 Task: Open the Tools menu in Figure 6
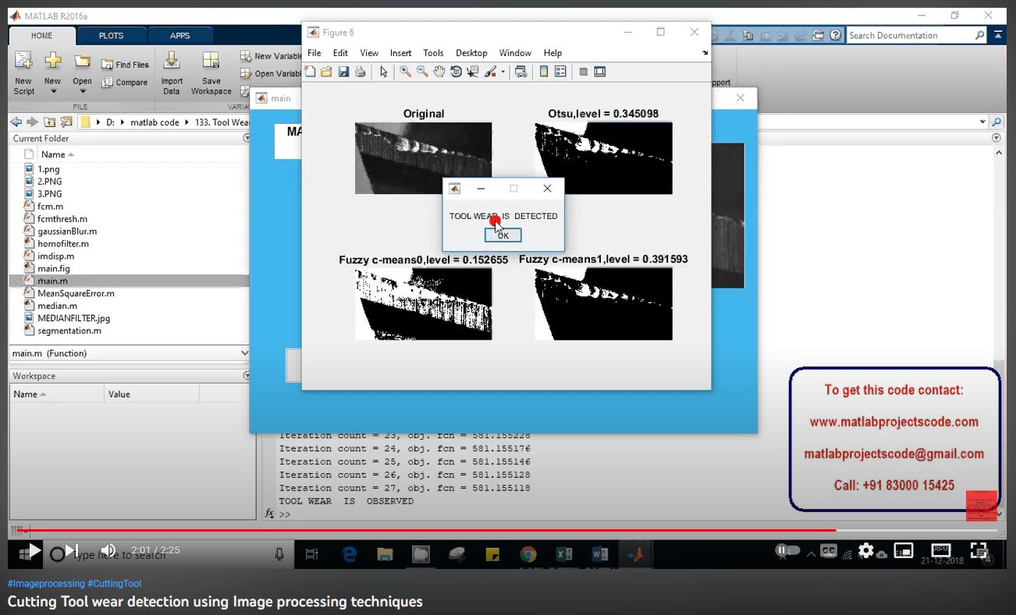(x=433, y=53)
